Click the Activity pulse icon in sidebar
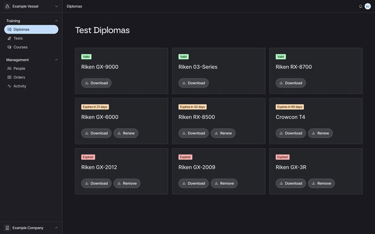The image size is (375, 234). 9,86
